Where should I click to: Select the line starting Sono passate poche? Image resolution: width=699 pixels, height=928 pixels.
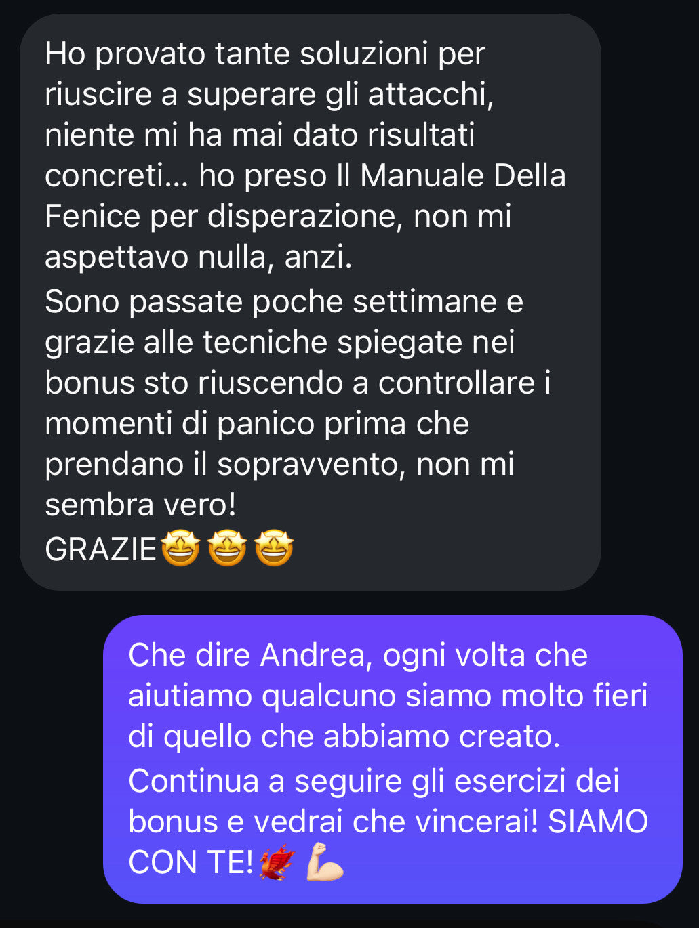tap(284, 302)
